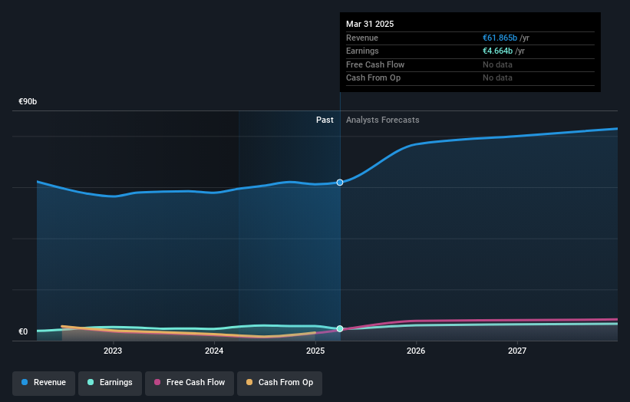Select the 2025 x-axis label
630x402 pixels.
[x=315, y=351]
